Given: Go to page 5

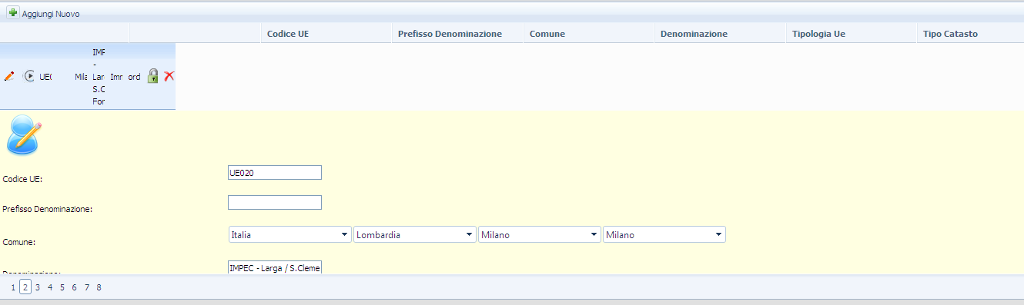Looking at the screenshot, I should tap(62, 287).
